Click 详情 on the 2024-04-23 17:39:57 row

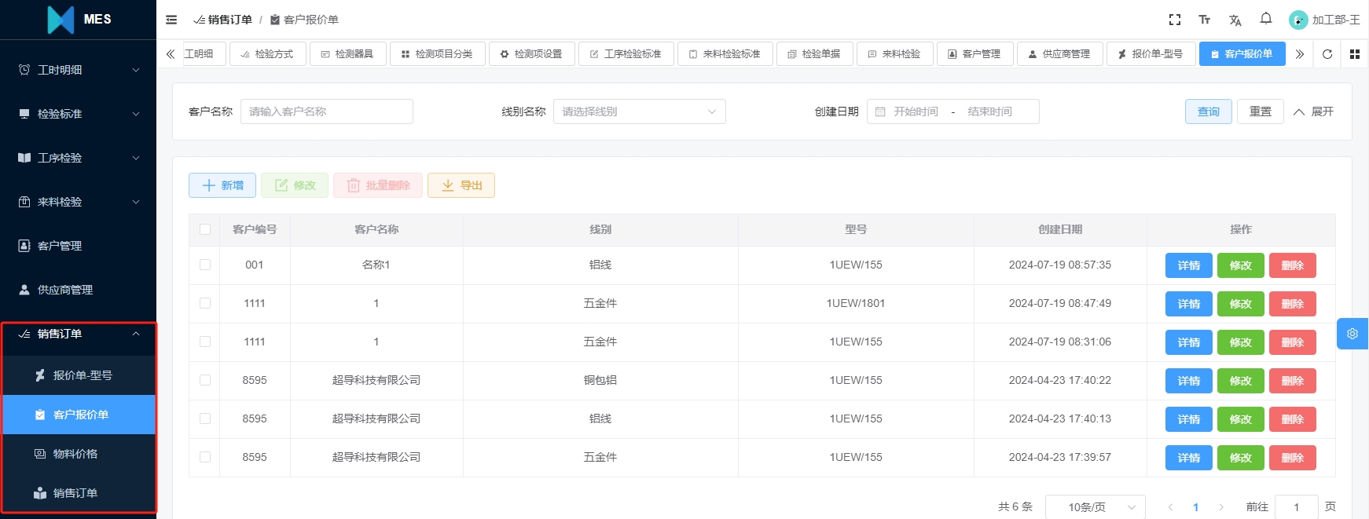tap(1189, 458)
